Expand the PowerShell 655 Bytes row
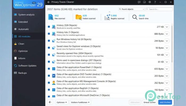This screenshot has width=186, height=106. point(167,69)
